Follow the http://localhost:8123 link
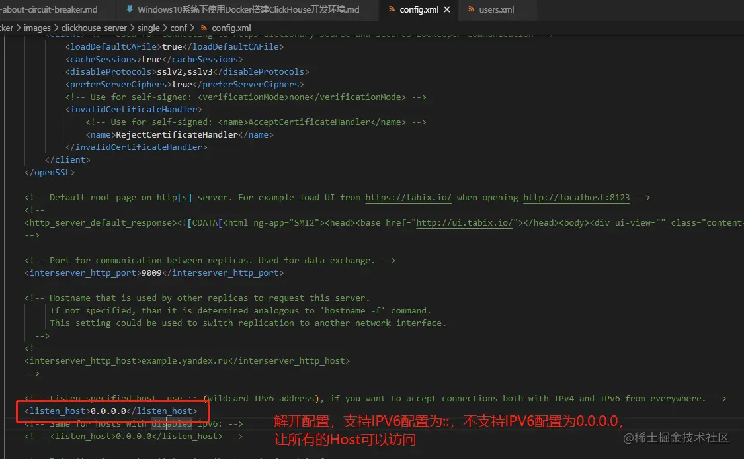Viewport: 744px width, 459px height. point(577,198)
